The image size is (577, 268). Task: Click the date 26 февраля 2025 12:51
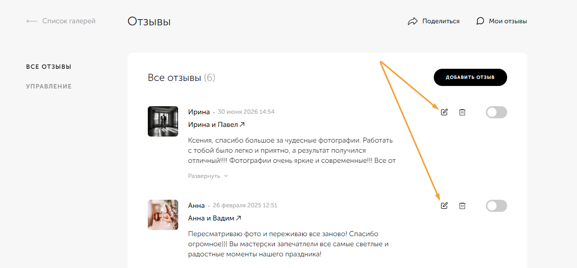(245, 205)
